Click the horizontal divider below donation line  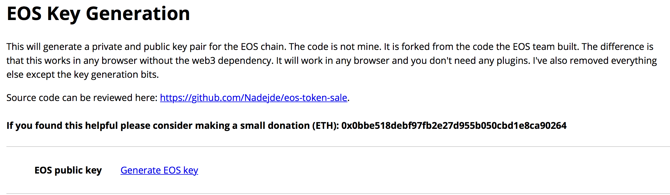point(338,147)
